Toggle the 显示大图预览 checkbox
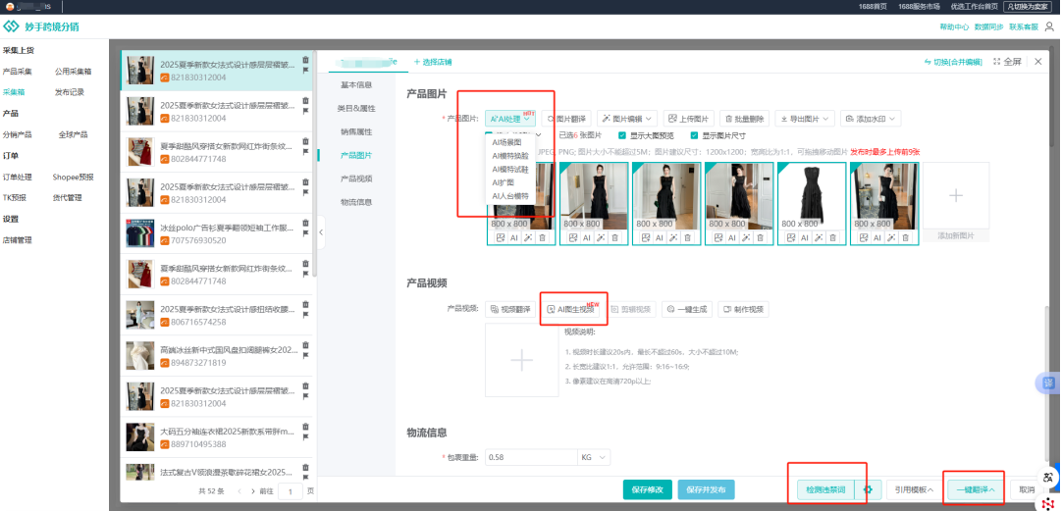This screenshot has height=511, width=1062. coord(622,135)
